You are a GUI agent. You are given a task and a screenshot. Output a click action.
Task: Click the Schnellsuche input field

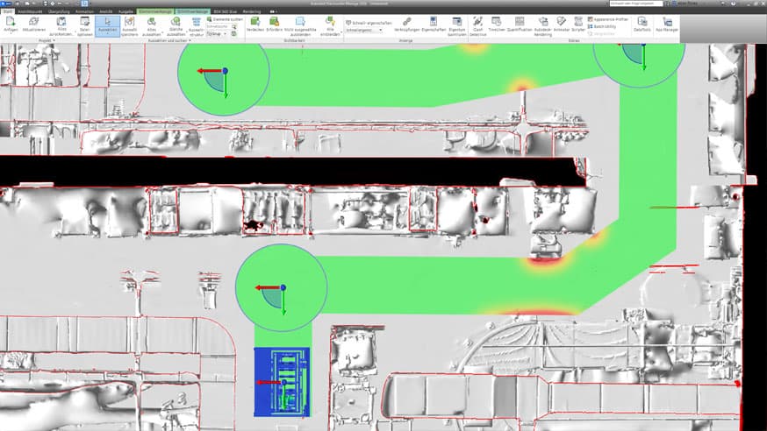[x=218, y=27]
